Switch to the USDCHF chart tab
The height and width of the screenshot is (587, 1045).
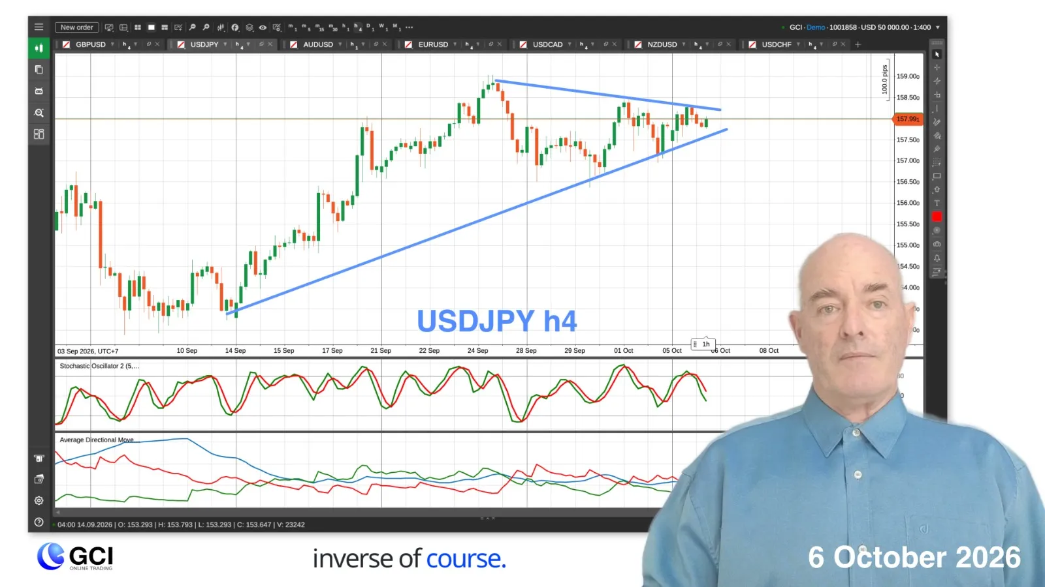pyautogui.click(x=777, y=44)
